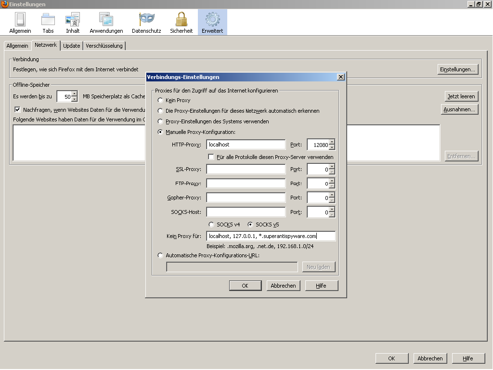
Task: Close the Verbindungs-Einstellungen dialog with X
Action: click(x=340, y=77)
